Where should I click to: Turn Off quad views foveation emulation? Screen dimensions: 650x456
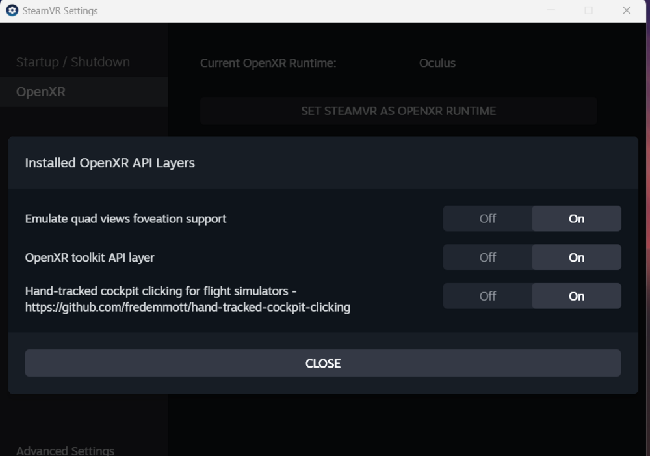tap(487, 219)
